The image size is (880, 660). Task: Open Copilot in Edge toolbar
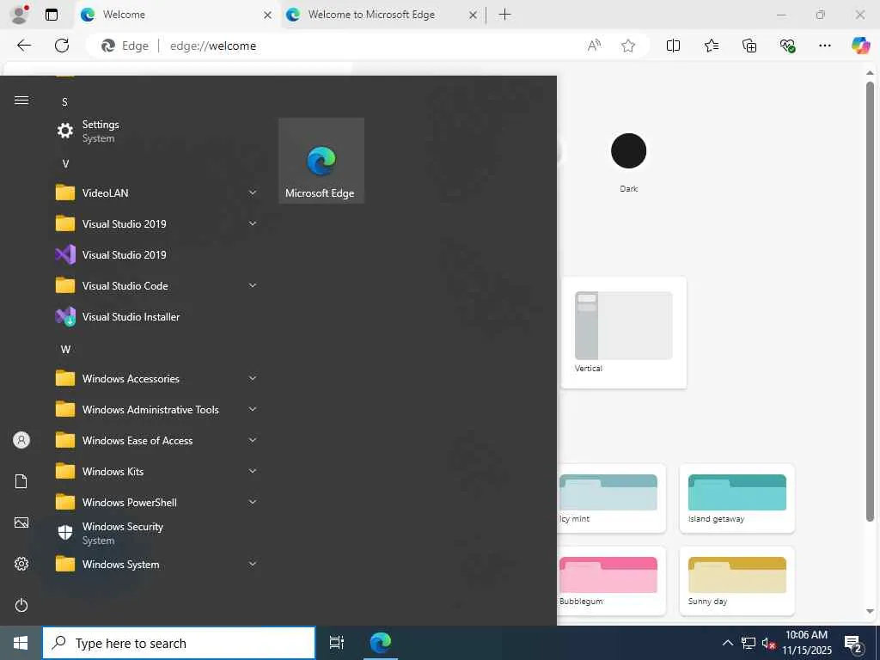(860, 46)
